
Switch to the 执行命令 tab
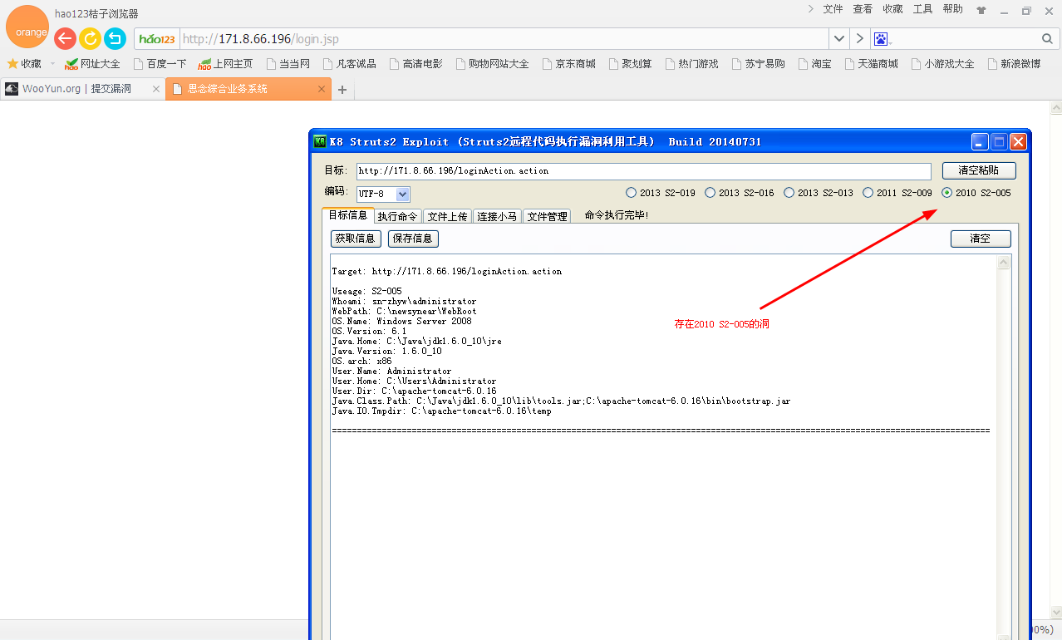pos(397,216)
